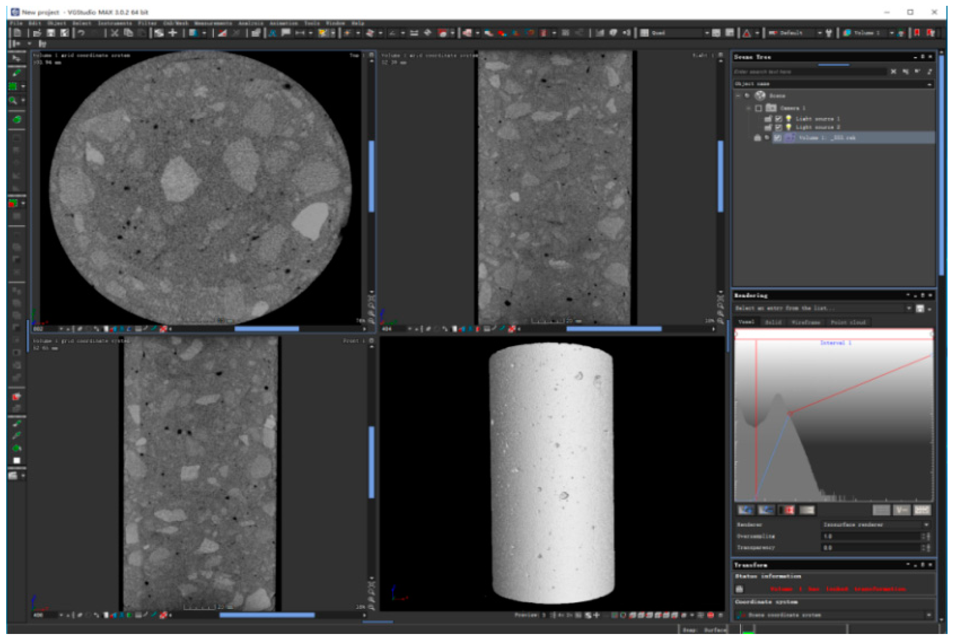Image resolution: width=955 pixels, height=641 pixels.
Task: Switch to the Wireframe rendering tab
Action: 805,322
